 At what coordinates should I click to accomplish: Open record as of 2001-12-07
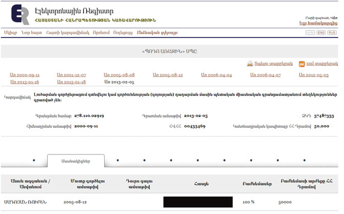[71, 75]
